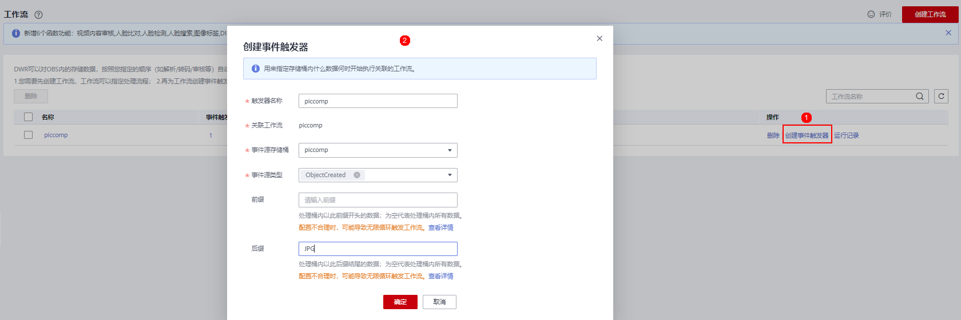
Task: Close the create event trigger dialog
Action: click(599, 38)
